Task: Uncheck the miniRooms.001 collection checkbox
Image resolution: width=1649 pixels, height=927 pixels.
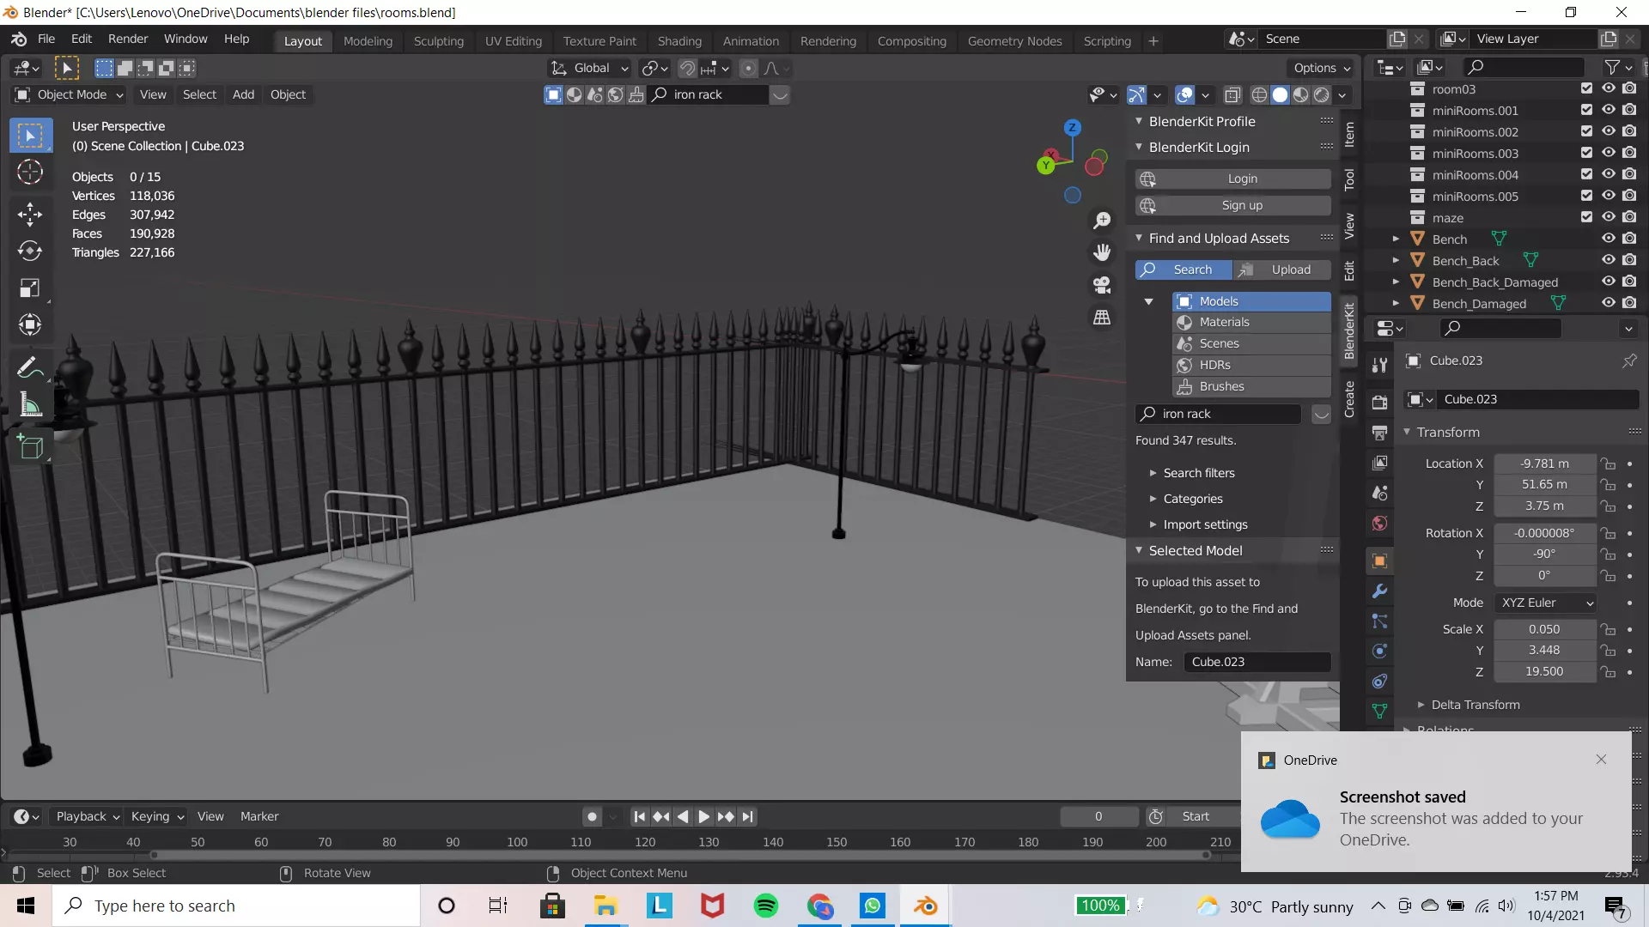Action: coord(1586,110)
